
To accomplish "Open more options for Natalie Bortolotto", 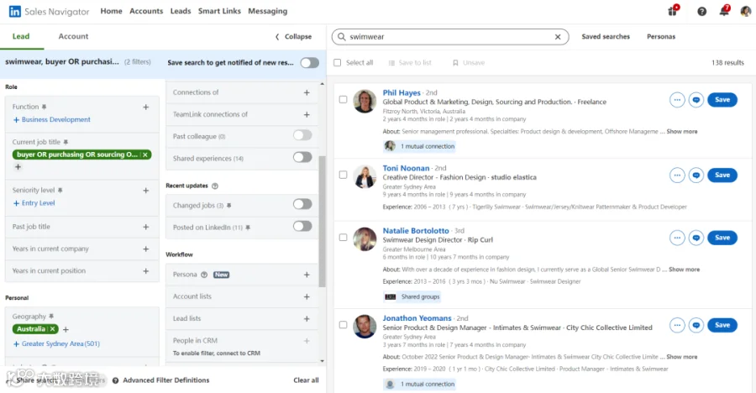I will click(x=677, y=238).
